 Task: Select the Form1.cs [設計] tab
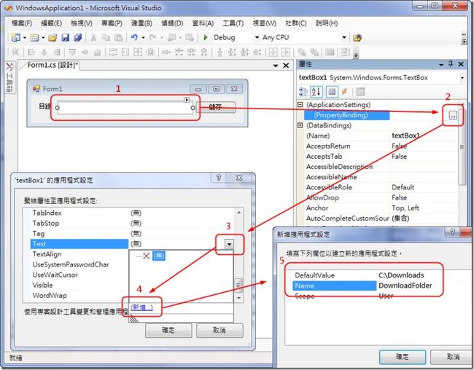click(x=53, y=66)
